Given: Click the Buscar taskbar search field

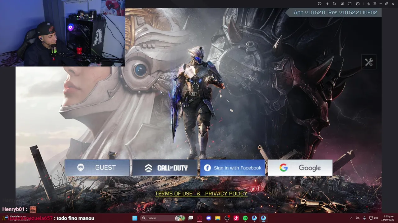Looking at the screenshot, I should [163, 218].
